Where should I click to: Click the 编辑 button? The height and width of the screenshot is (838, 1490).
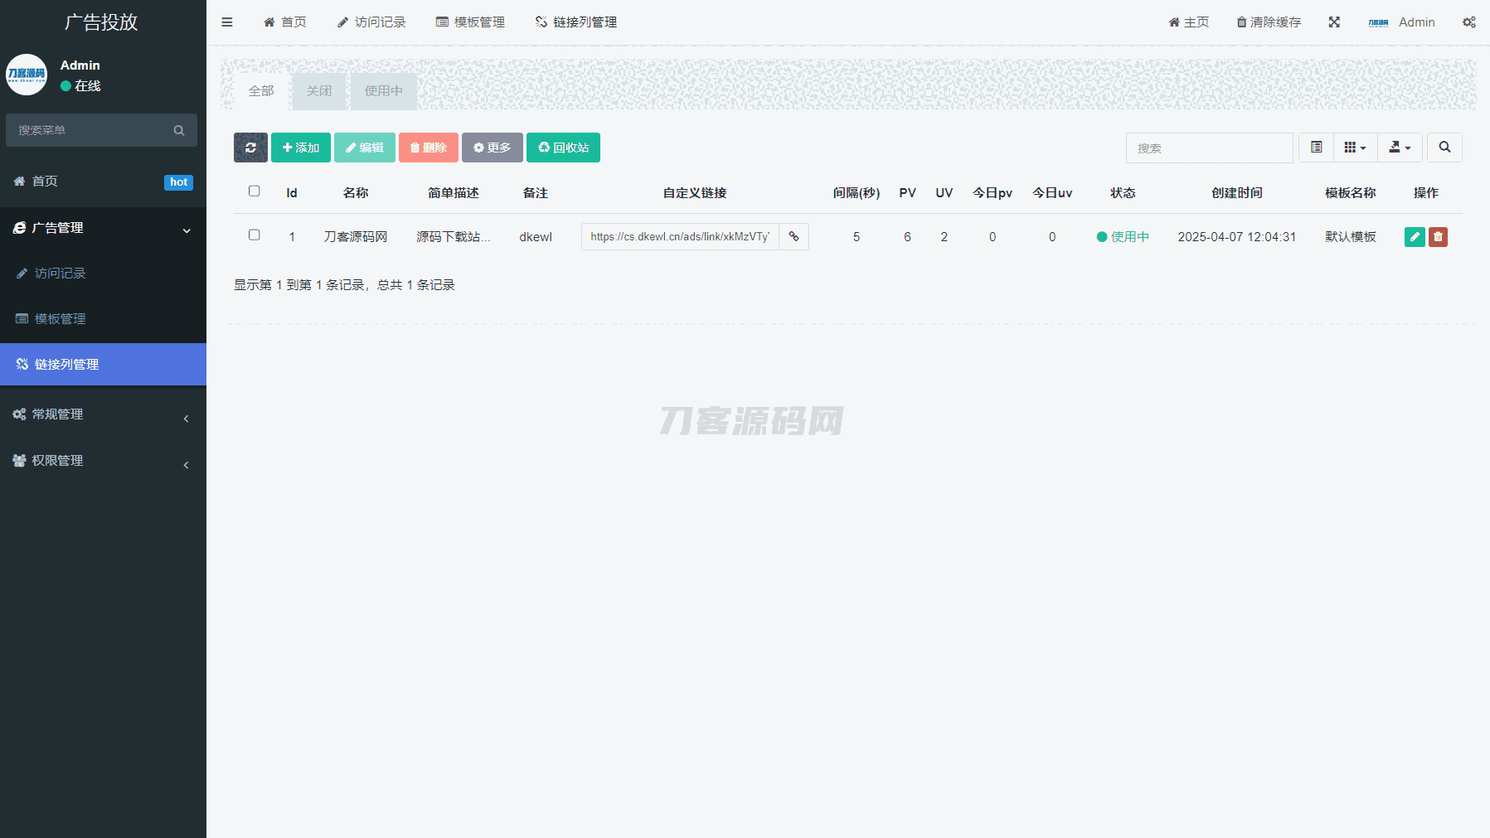(365, 148)
